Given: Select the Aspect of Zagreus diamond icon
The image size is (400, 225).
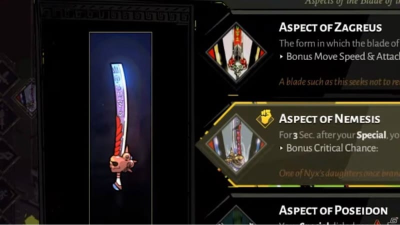Looking at the screenshot, I should tap(236, 53).
